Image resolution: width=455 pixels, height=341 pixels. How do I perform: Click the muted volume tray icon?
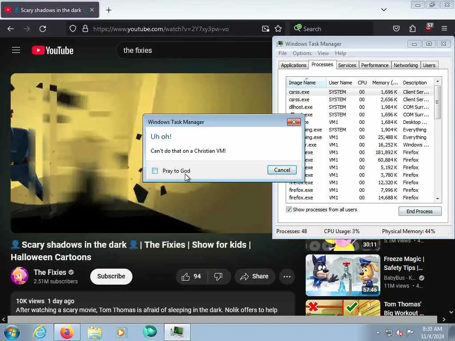tap(399, 333)
